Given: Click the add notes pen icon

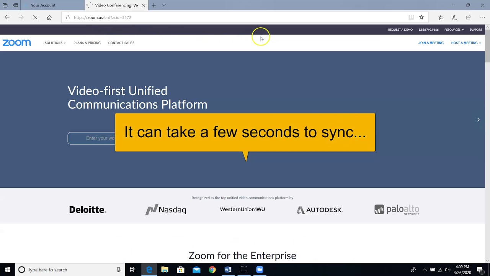Looking at the screenshot, I should (x=454, y=17).
